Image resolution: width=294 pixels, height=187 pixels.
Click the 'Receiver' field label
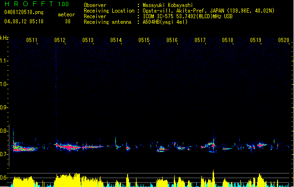pyautogui.click(x=95, y=16)
